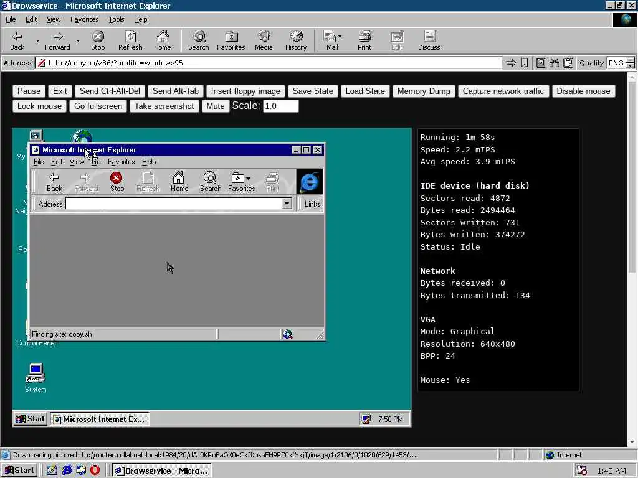
Task: Click the Browservice taskbar button
Action: [x=161, y=471]
